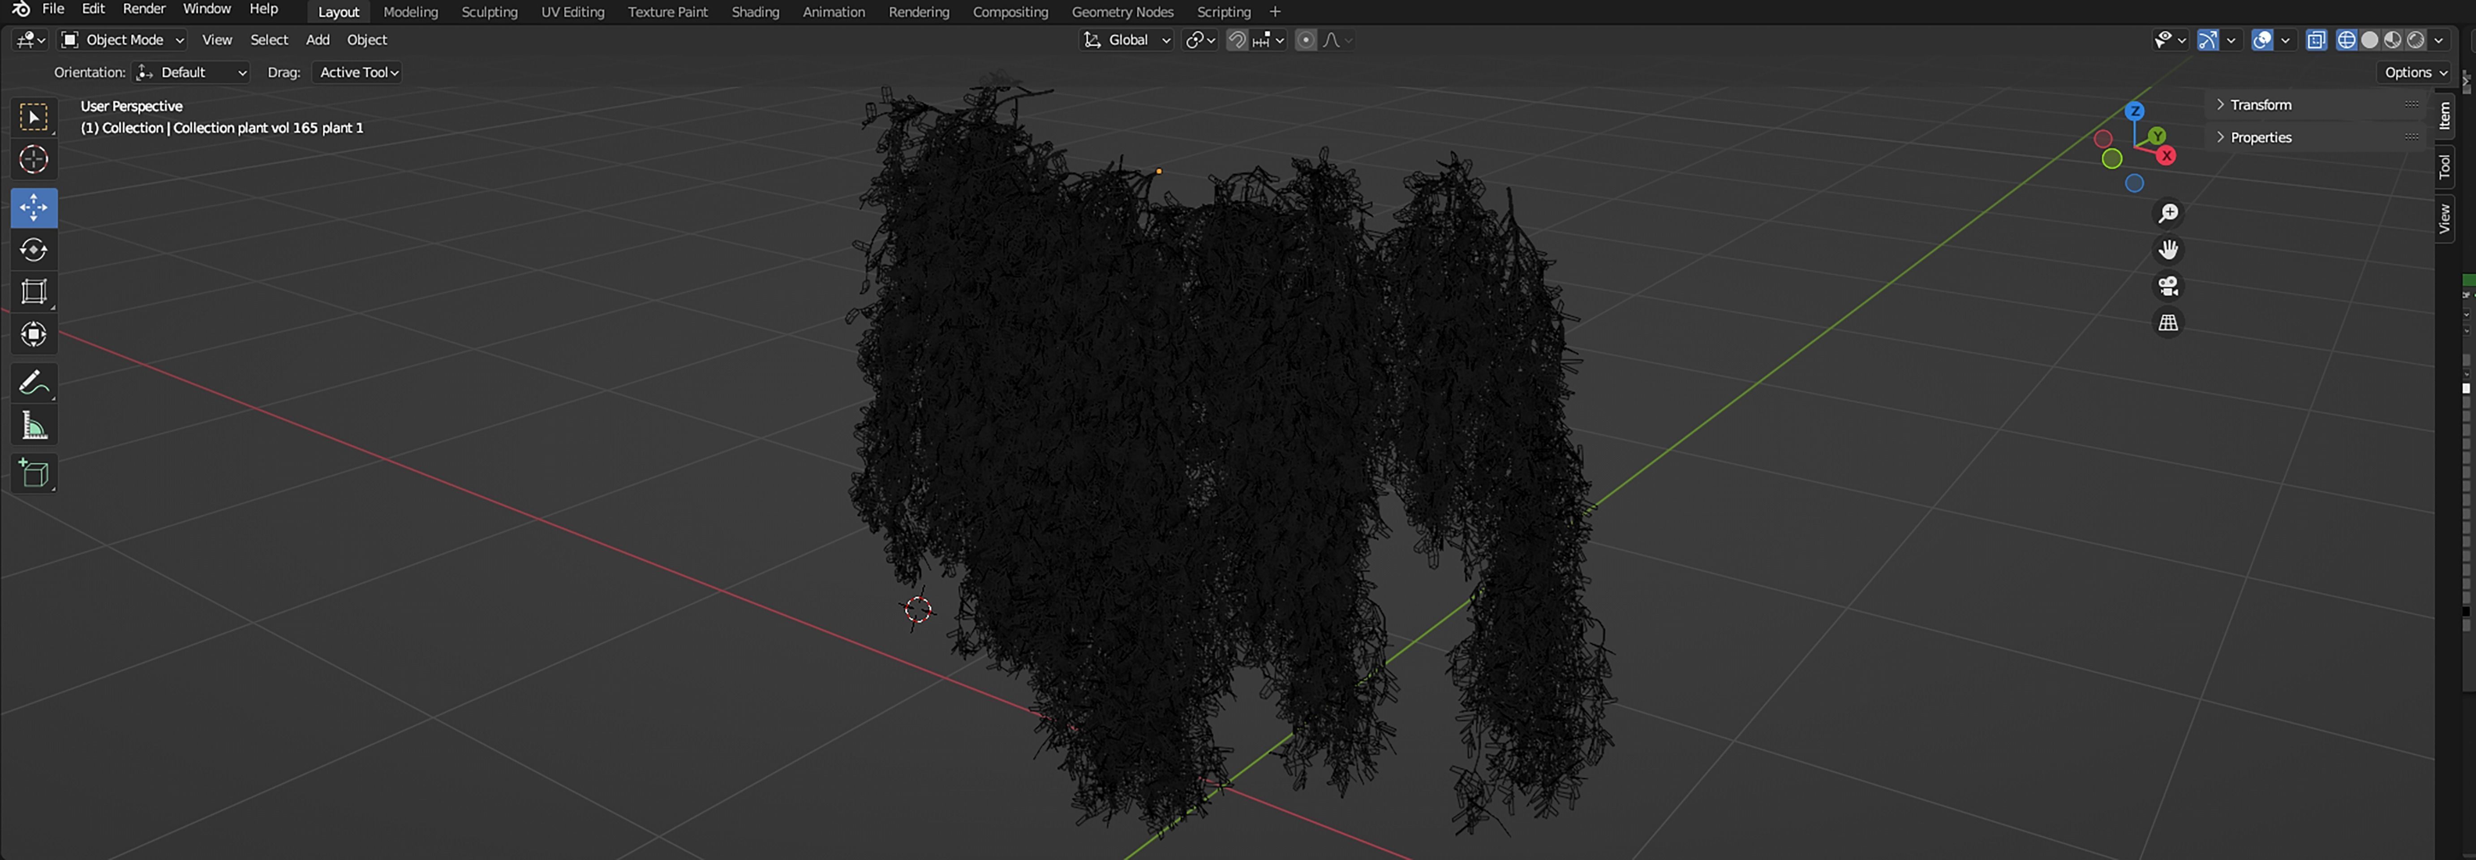
Task: Open the Tool sidebar tab
Action: point(2444,167)
